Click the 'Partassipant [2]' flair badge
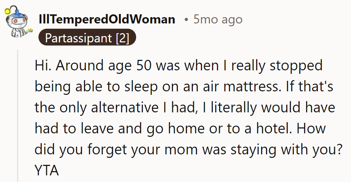The image size is (351, 182). (87, 37)
